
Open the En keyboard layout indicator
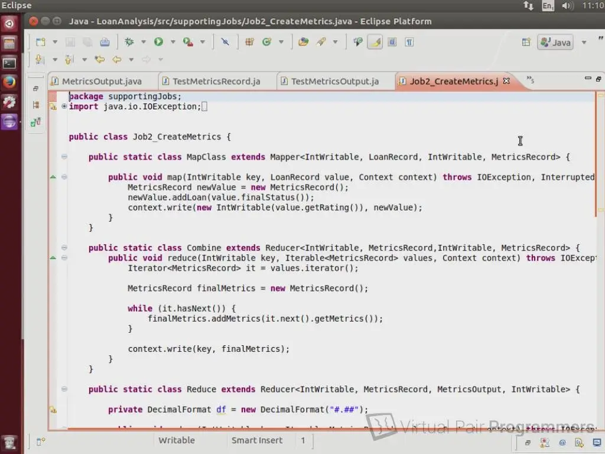coord(548,5)
